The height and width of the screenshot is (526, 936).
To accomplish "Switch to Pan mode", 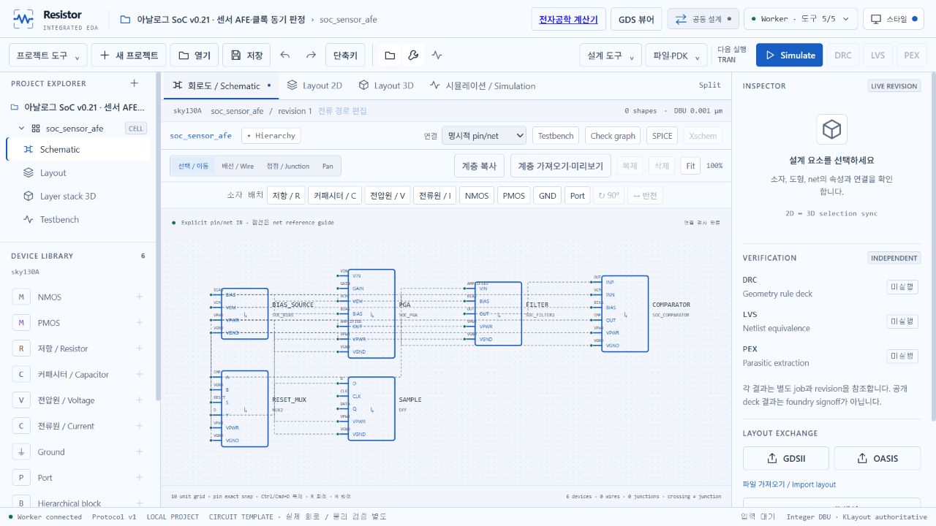I will click(x=328, y=166).
